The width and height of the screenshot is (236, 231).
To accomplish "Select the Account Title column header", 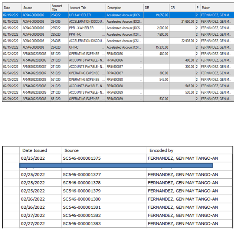I will tap(87, 8).
